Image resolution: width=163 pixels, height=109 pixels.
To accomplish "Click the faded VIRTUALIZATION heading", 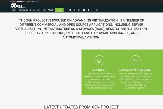I will click(x=27, y=70).
